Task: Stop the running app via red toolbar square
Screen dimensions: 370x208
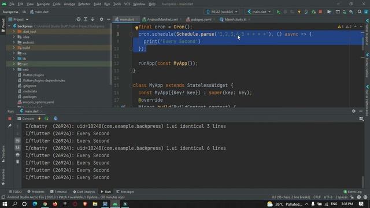Action: pyautogui.click(x=320, y=12)
